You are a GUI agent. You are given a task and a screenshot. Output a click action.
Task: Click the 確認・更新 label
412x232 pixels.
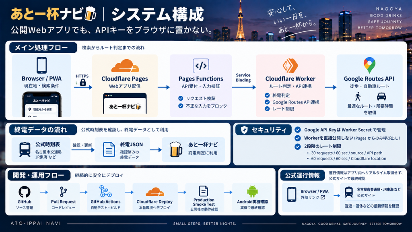coord(82,145)
